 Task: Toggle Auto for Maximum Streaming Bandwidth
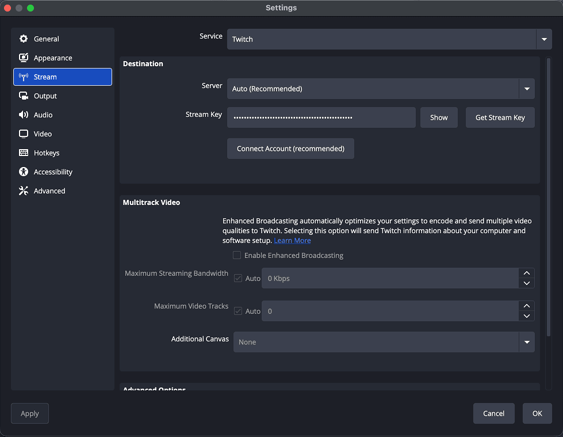(x=238, y=279)
